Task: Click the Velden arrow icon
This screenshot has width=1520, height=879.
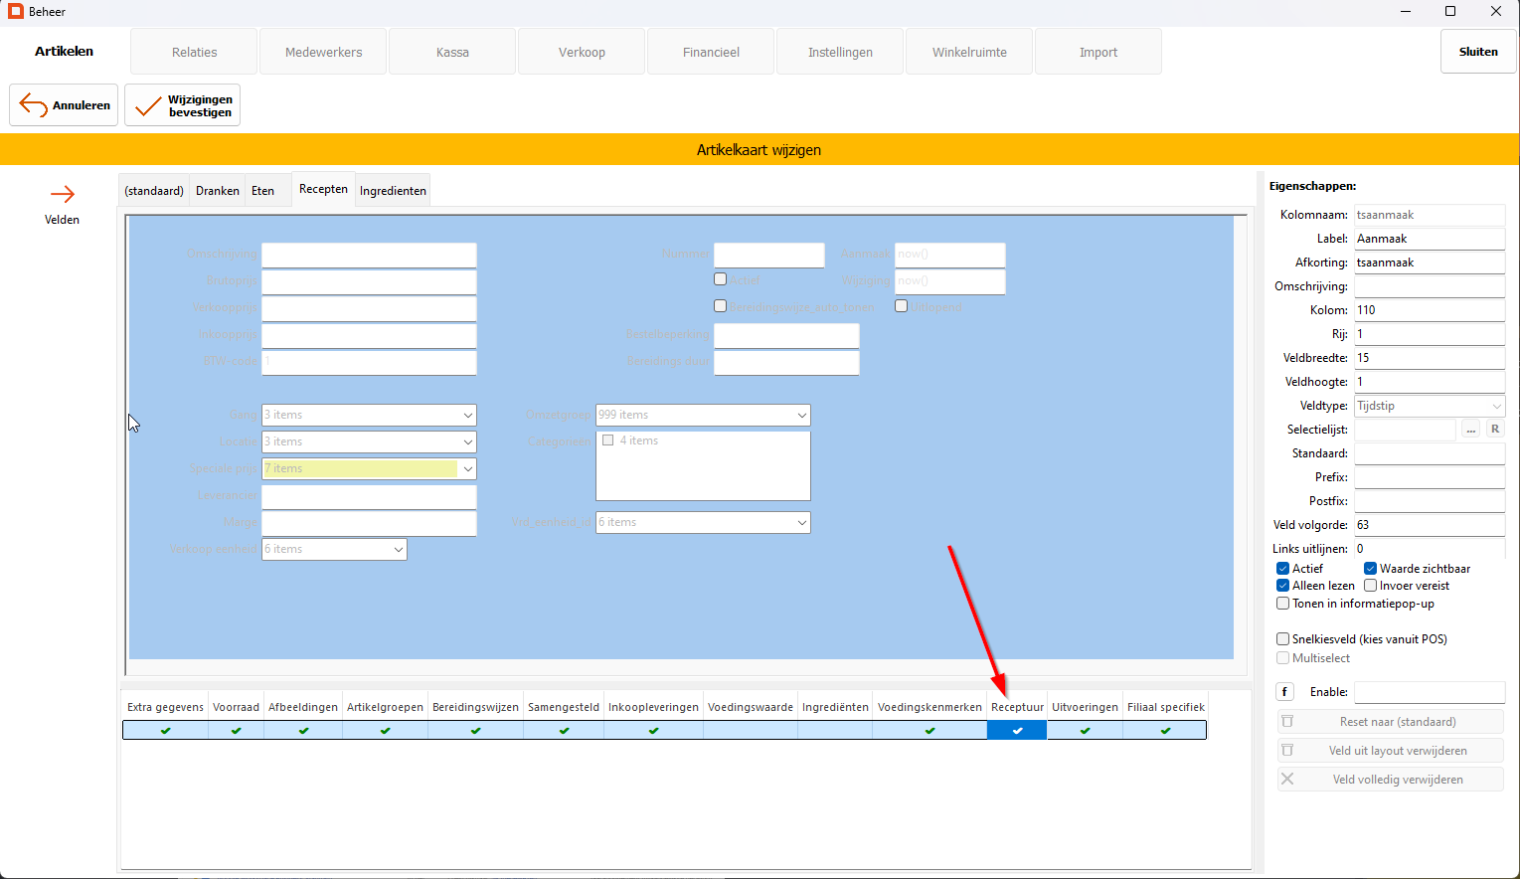Action: [x=62, y=195]
